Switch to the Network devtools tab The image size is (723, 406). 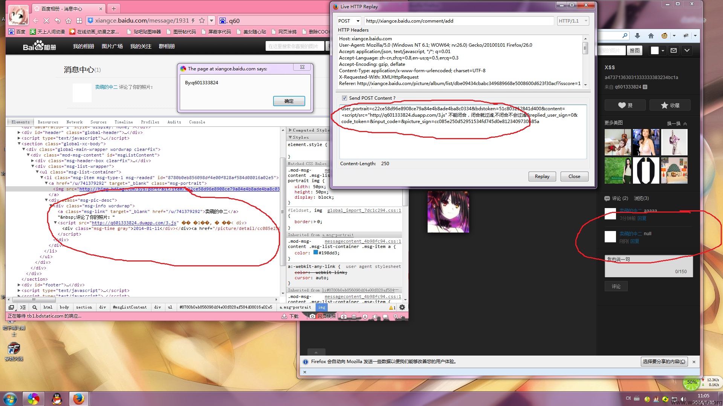pyautogui.click(x=74, y=122)
